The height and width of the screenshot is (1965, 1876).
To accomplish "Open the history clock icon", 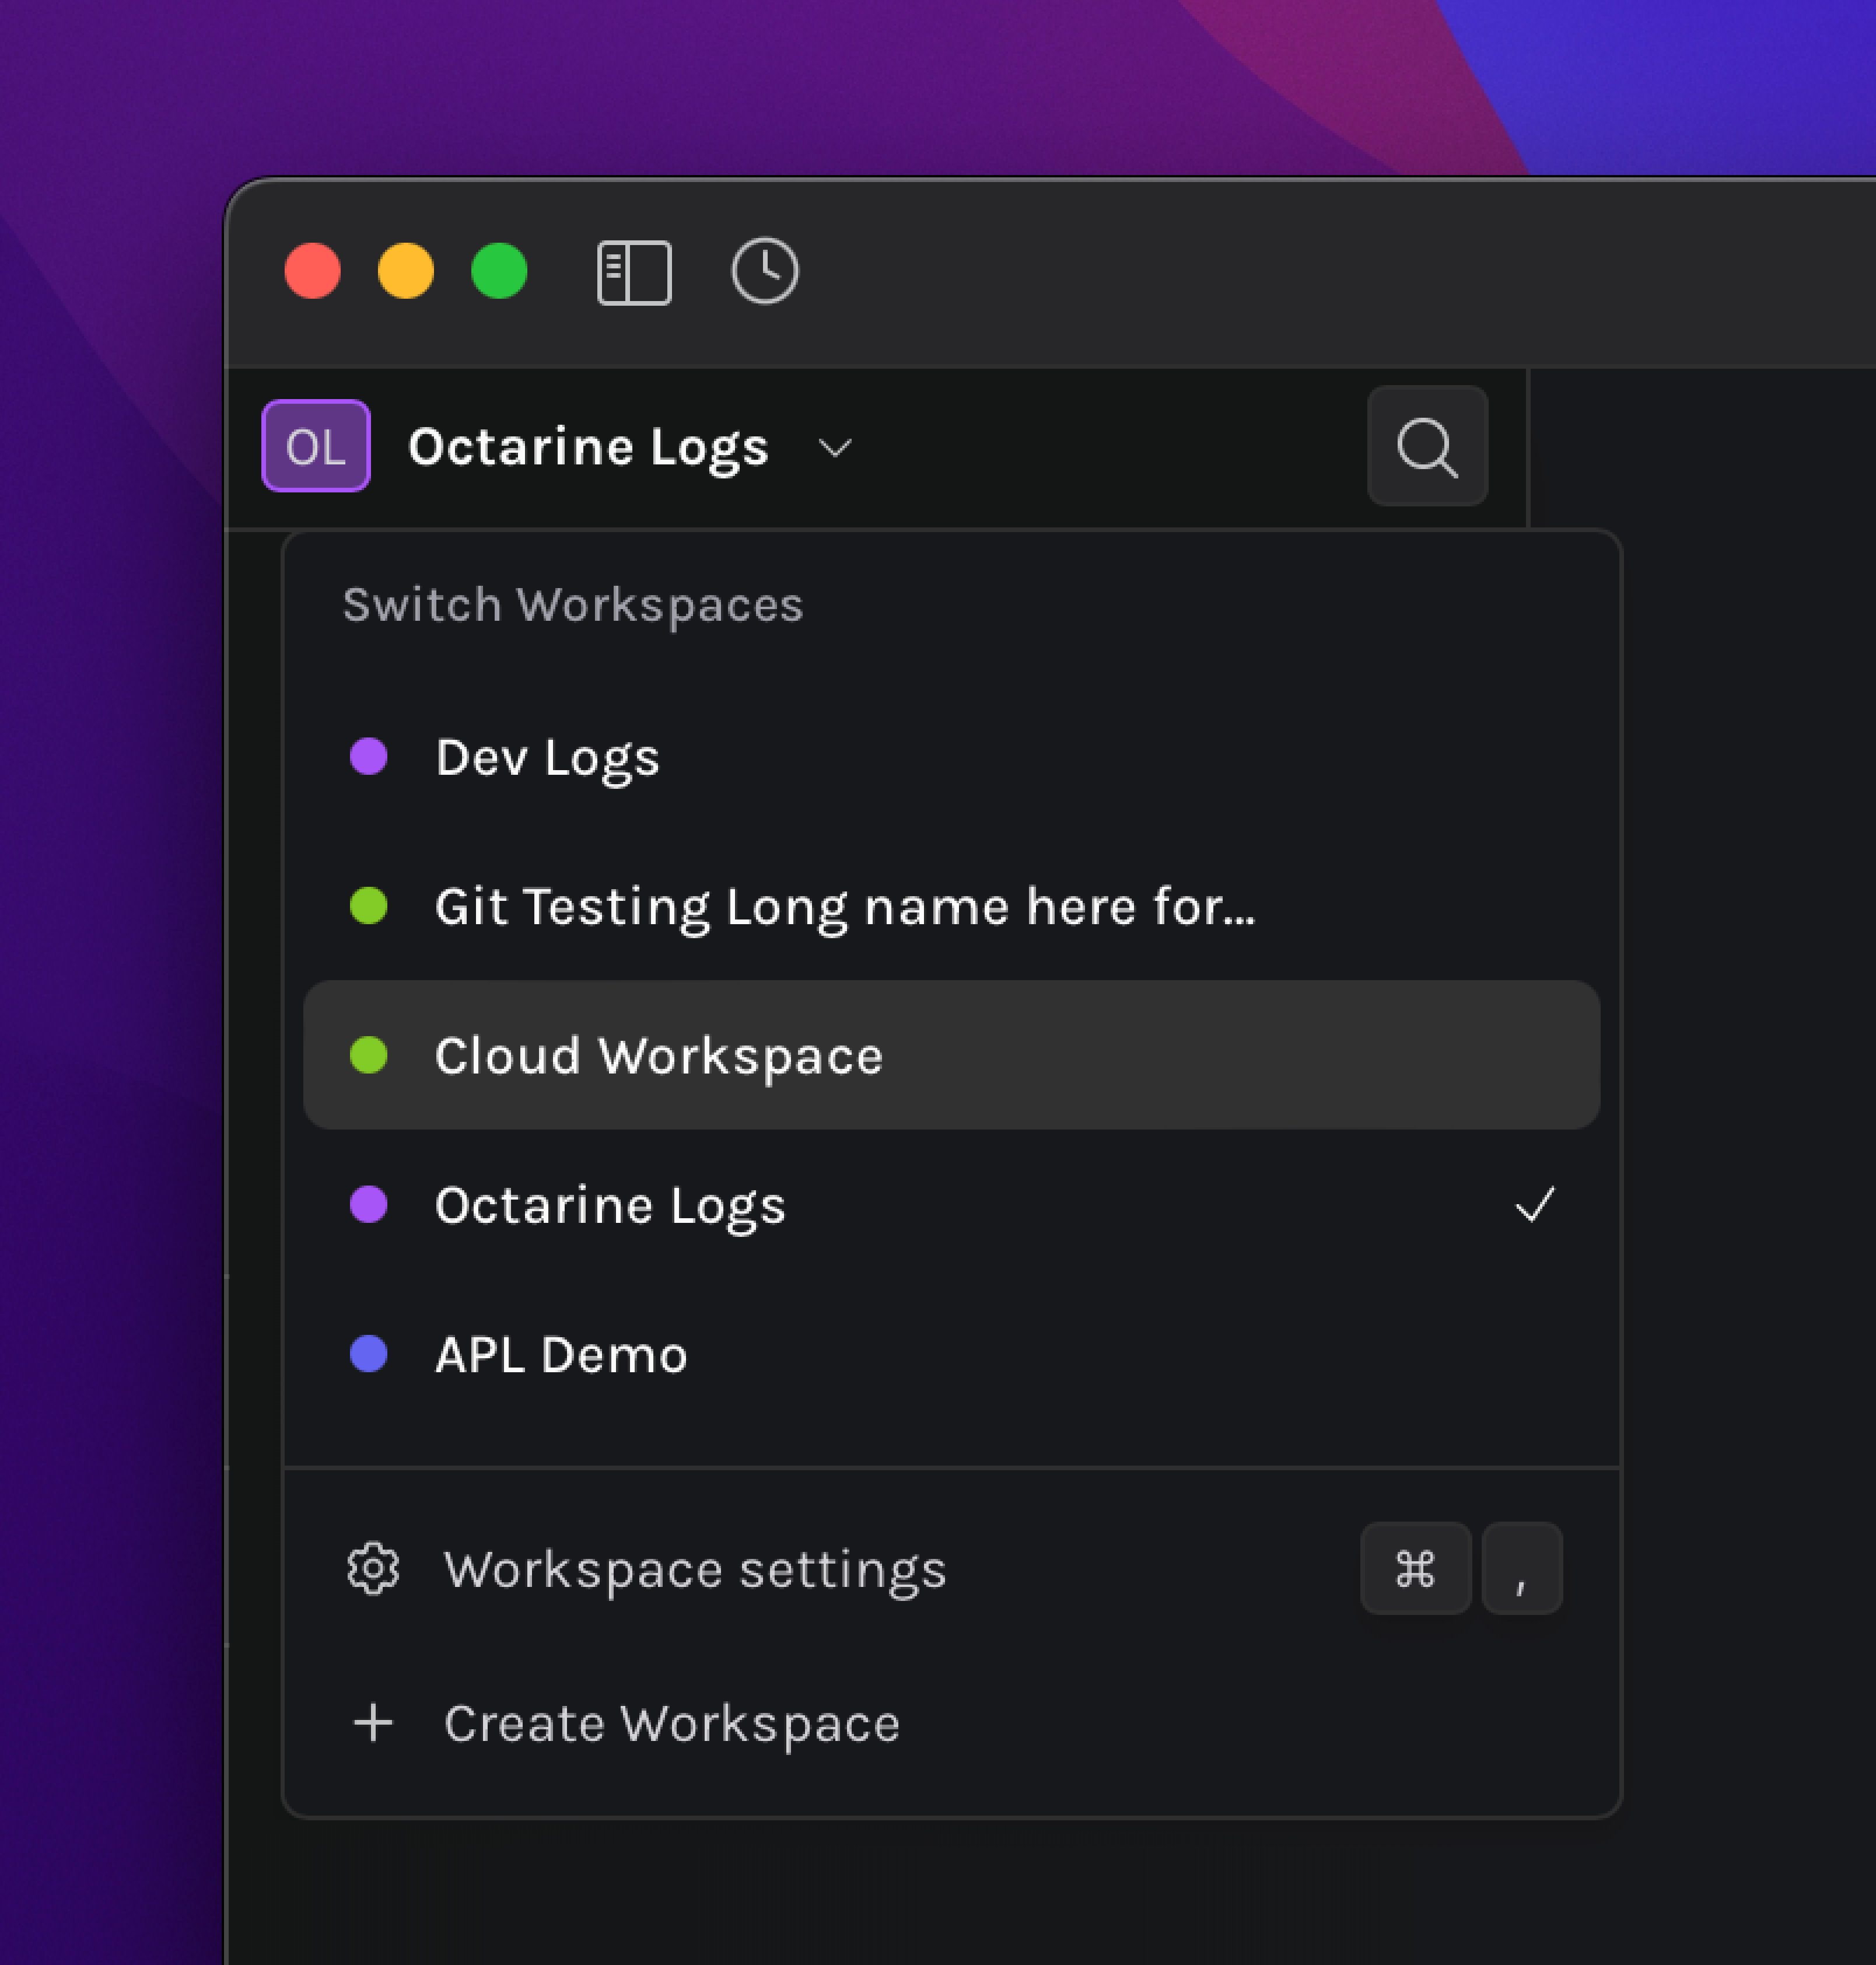I will tap(765, 270).
